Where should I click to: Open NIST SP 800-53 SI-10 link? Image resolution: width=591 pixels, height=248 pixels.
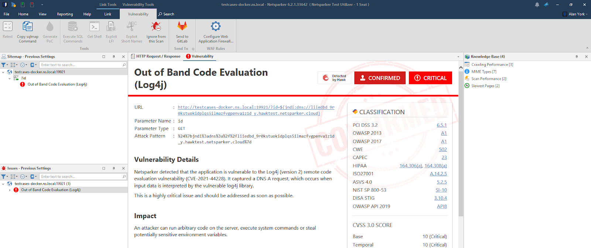(441, 190)
